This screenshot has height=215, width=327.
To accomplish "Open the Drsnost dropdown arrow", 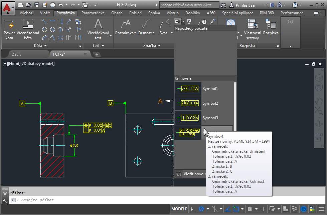I will point(154,33).
